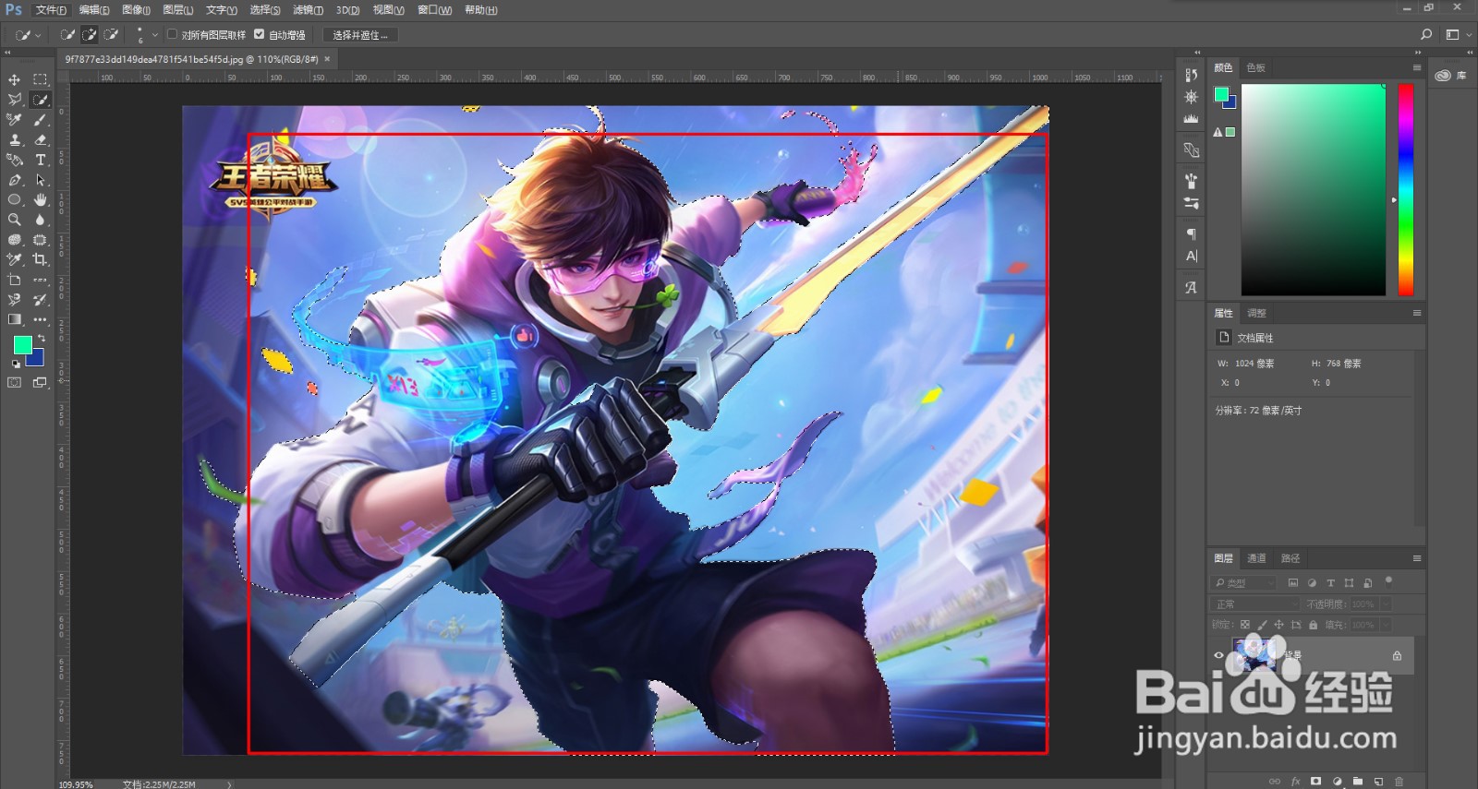
Task: Open the Paragraph panel icon in dock
Action: click(x=1191, y=233)
